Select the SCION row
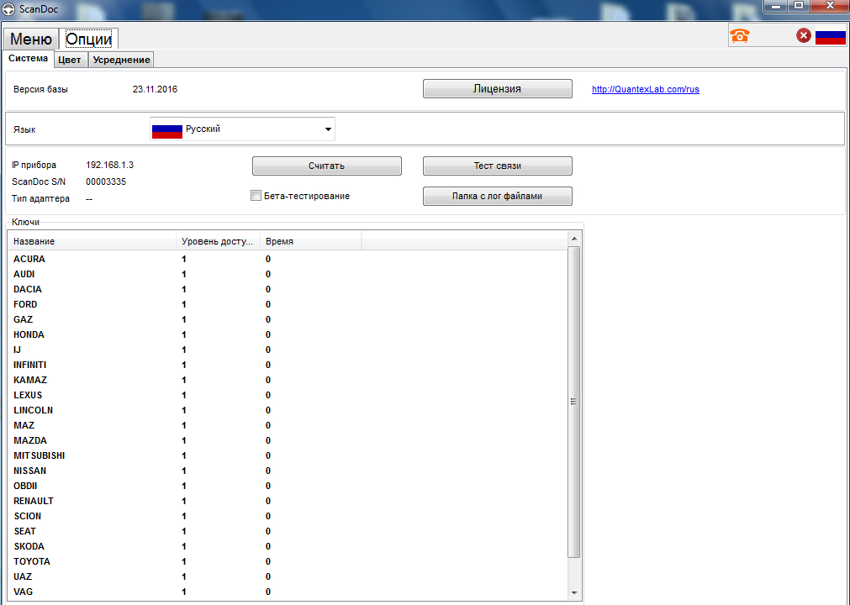The image size is (850, 605). coord(288,516)
